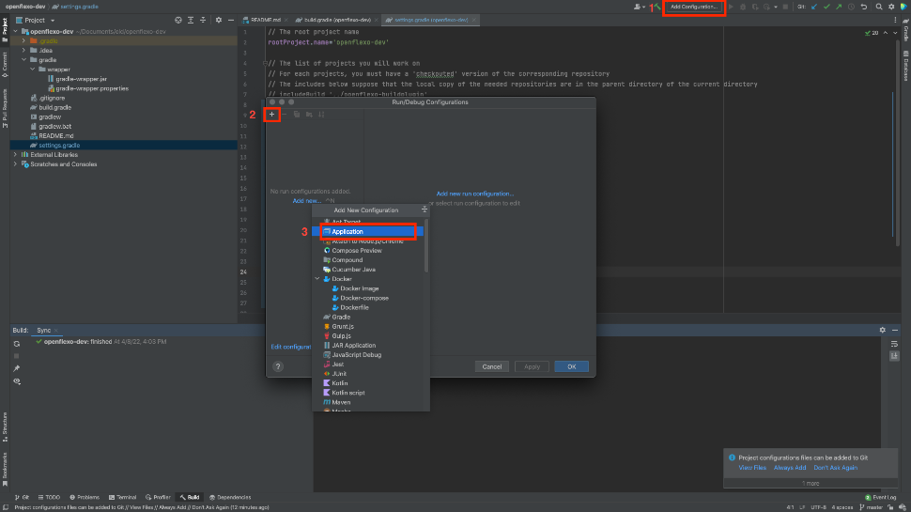Click the OK button in dialog
The image size is (911, 512).
(x=572, y=366)
